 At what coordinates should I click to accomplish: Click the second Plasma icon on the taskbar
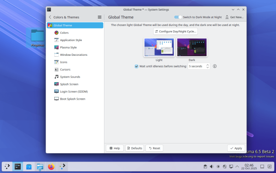pos(62,167)
